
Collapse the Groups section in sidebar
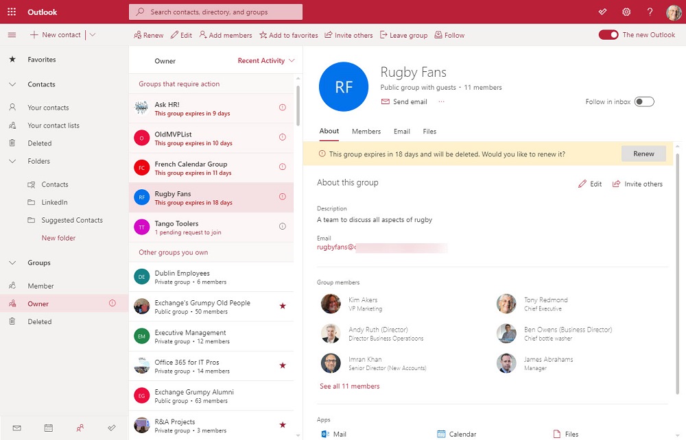12,263
